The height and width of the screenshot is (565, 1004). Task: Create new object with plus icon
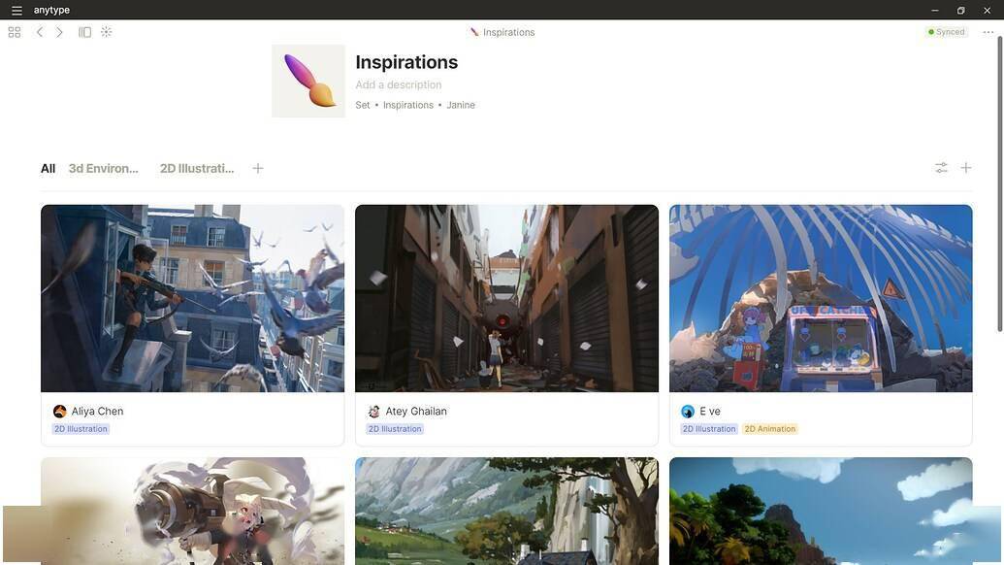pos(966,168)
